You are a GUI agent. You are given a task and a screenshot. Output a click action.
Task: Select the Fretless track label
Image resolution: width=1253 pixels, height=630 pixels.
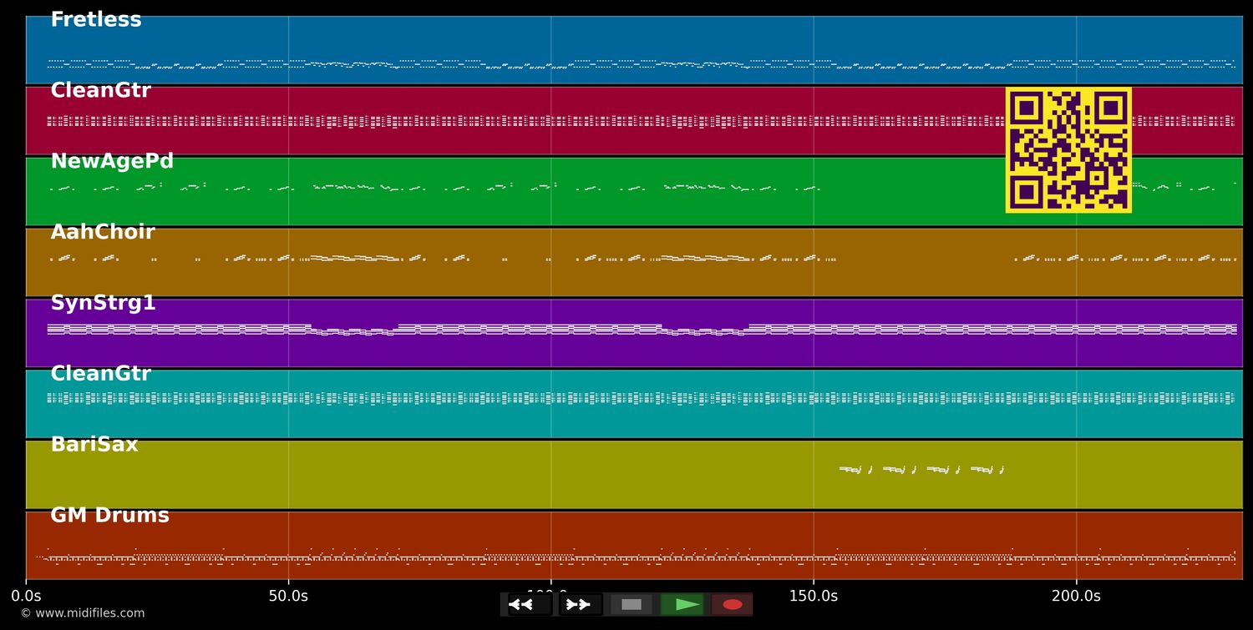click(x=96, y=20)
